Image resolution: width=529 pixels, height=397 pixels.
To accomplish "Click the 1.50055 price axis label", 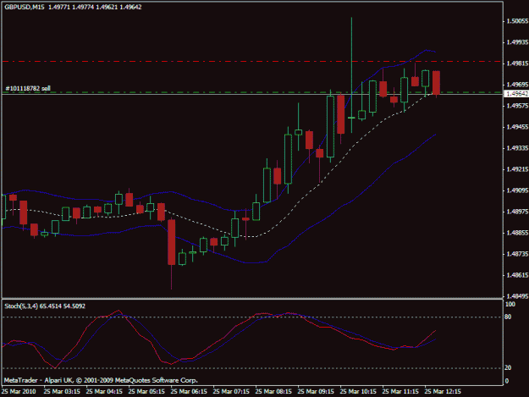I will pyautogui.click(x=517, y=21).
